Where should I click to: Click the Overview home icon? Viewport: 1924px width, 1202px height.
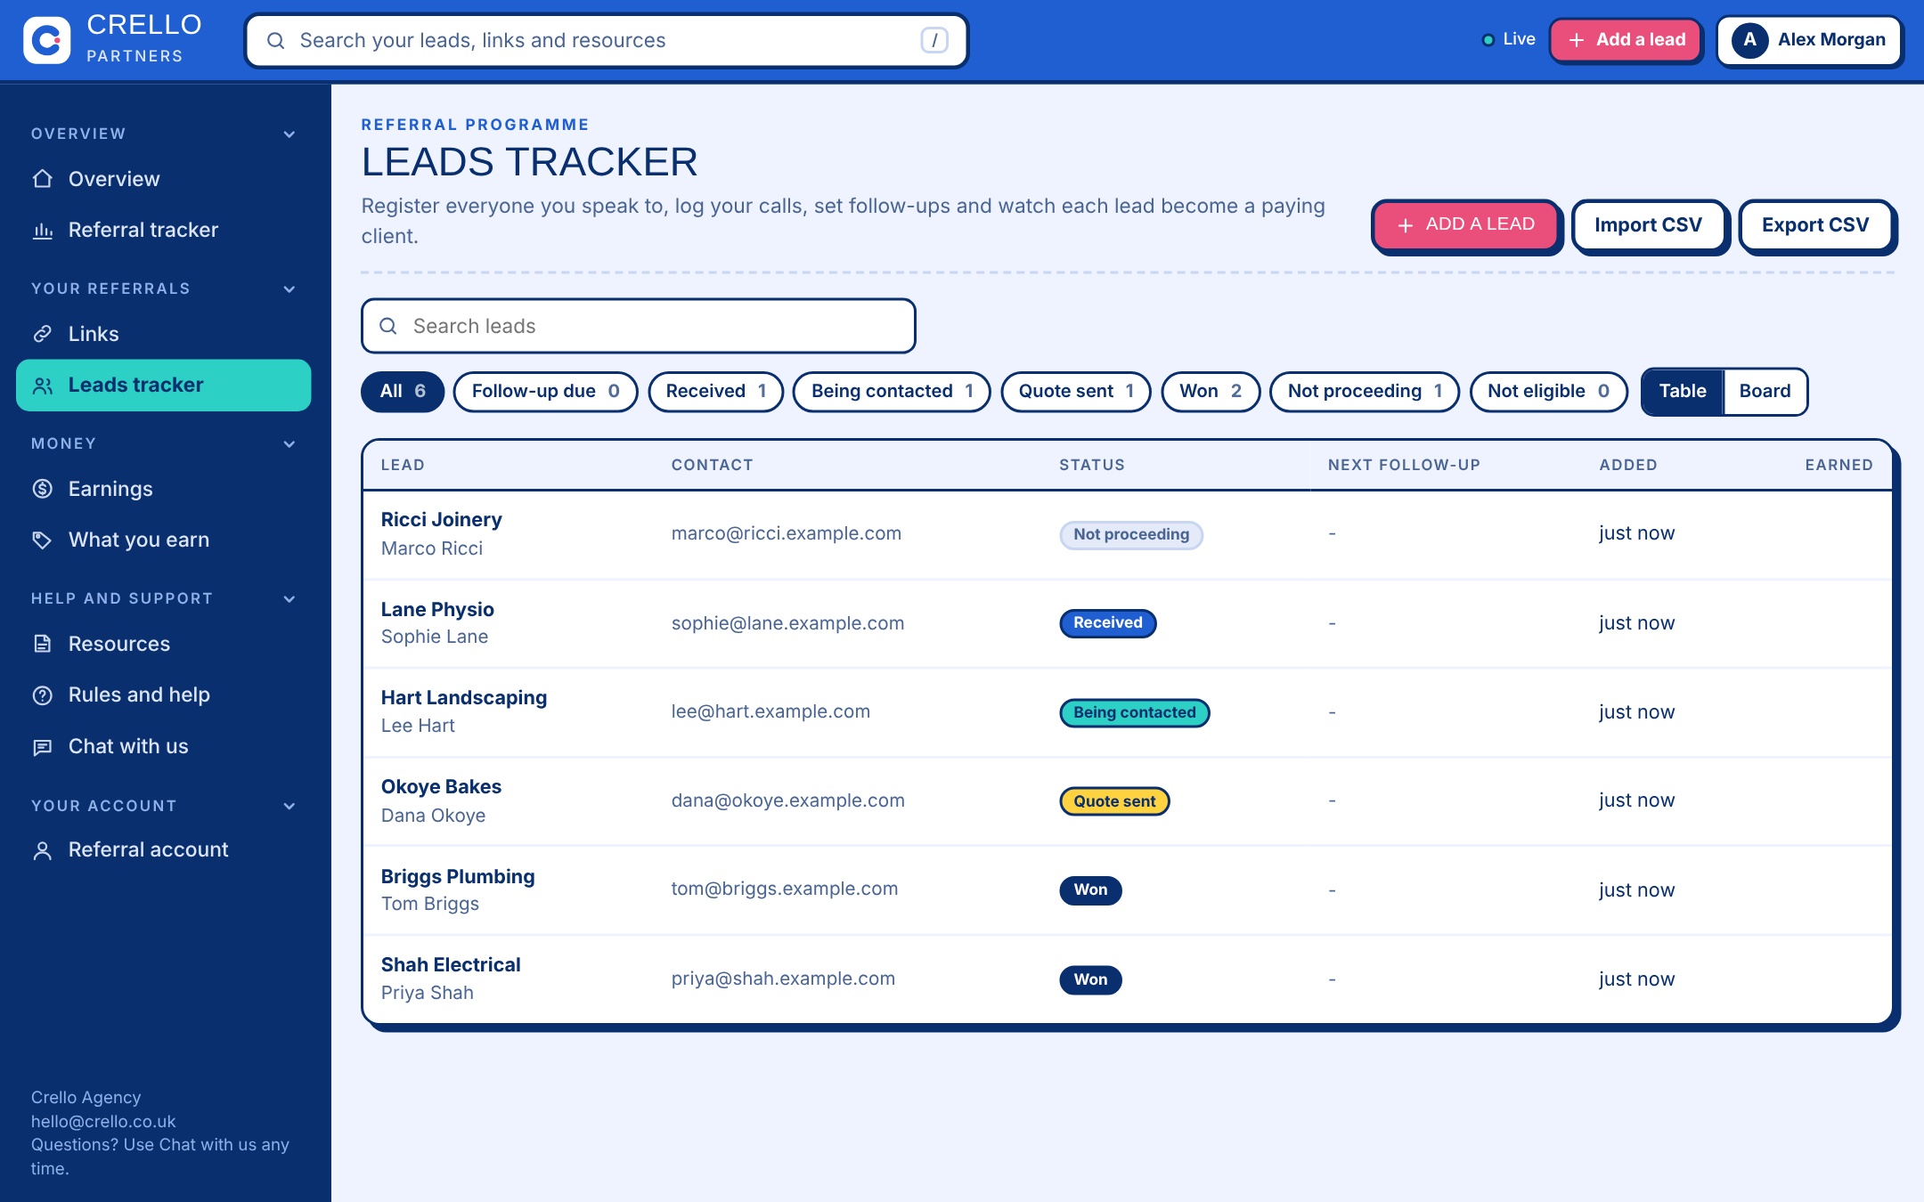pyautogui.click(x=42, y=179)
